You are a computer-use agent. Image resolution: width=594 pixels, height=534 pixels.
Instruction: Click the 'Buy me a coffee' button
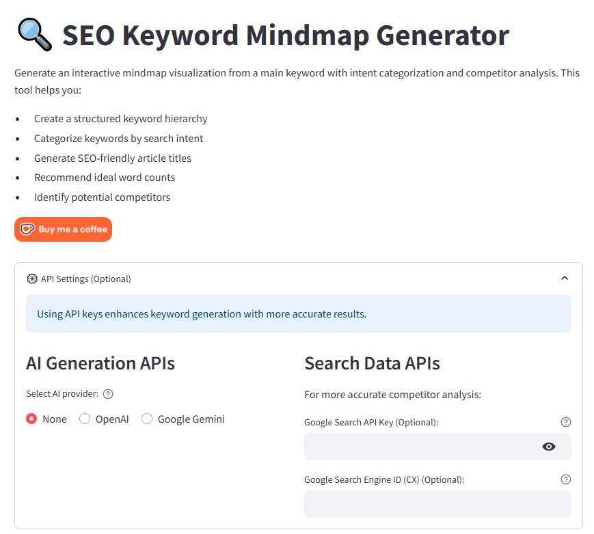coord(63,229)
